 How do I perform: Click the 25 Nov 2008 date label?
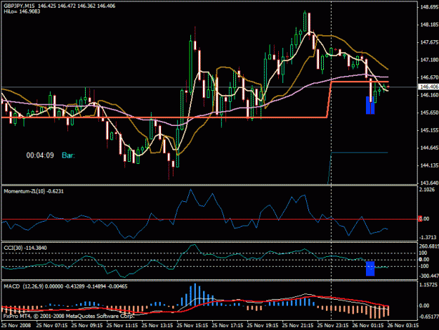point(16,326)
